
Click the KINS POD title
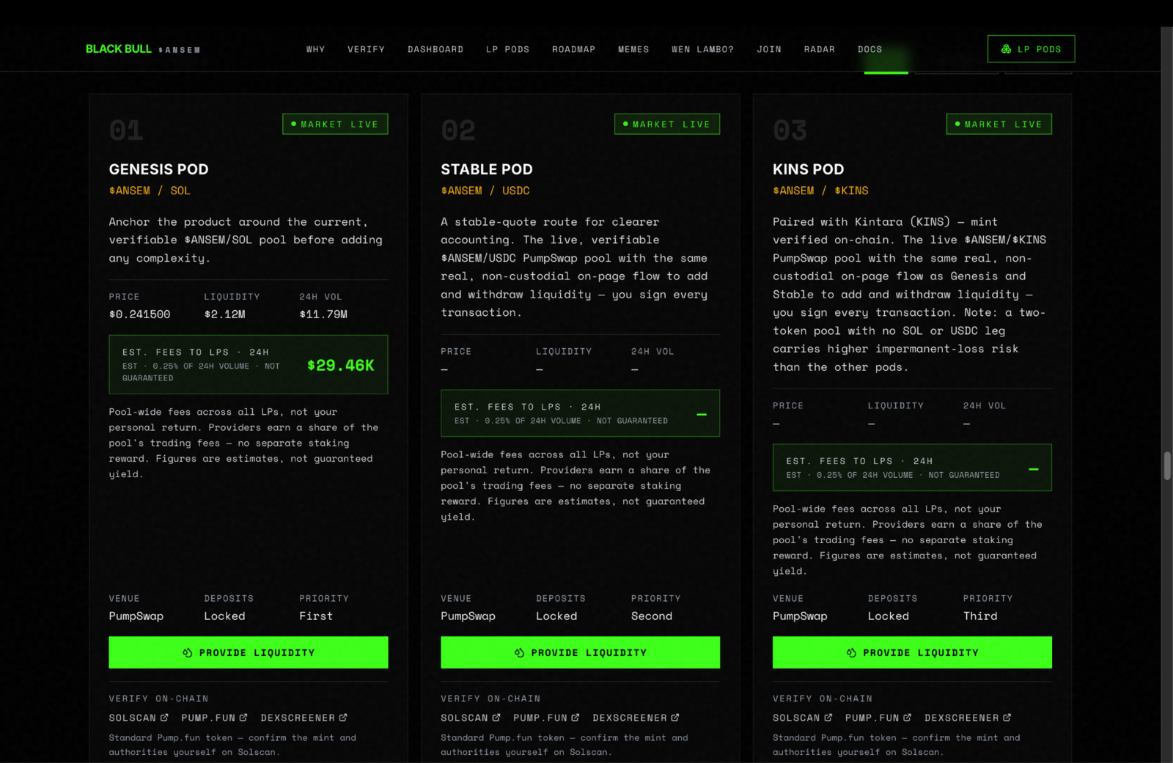tap(808, 169)
